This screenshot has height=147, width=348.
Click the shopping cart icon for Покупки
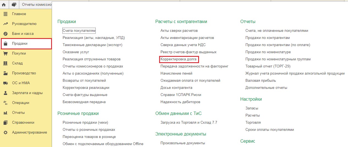(5, 53)
